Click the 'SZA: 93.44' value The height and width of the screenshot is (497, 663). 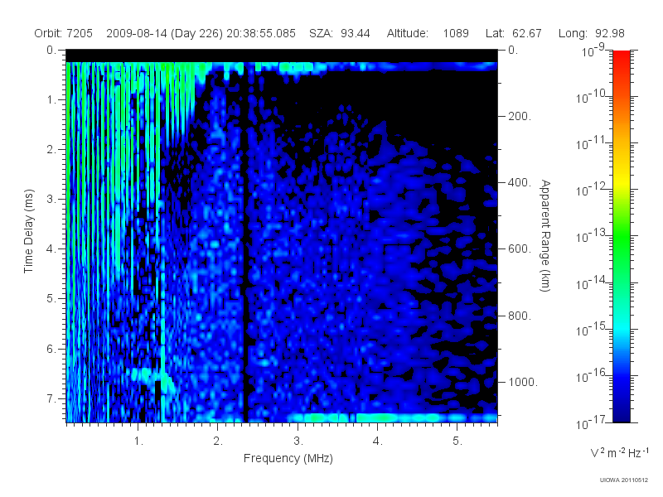[340, 33]
